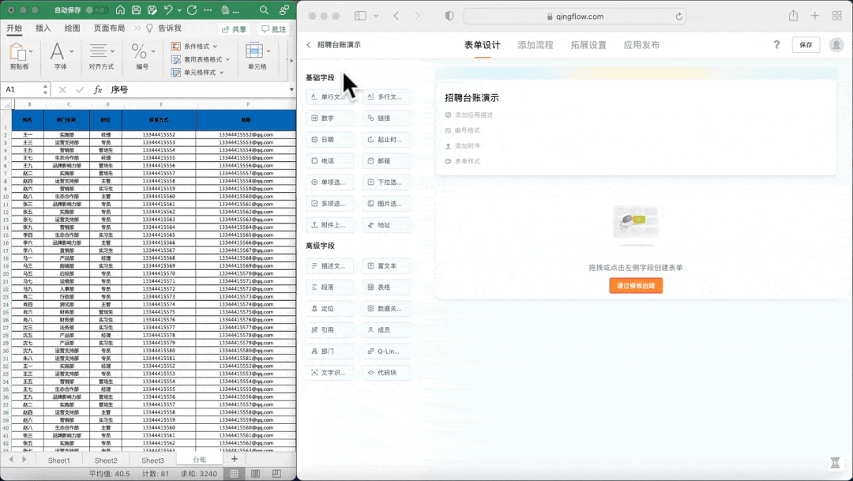
Task: Click the Safari share icon
Action: pos(793,16)
